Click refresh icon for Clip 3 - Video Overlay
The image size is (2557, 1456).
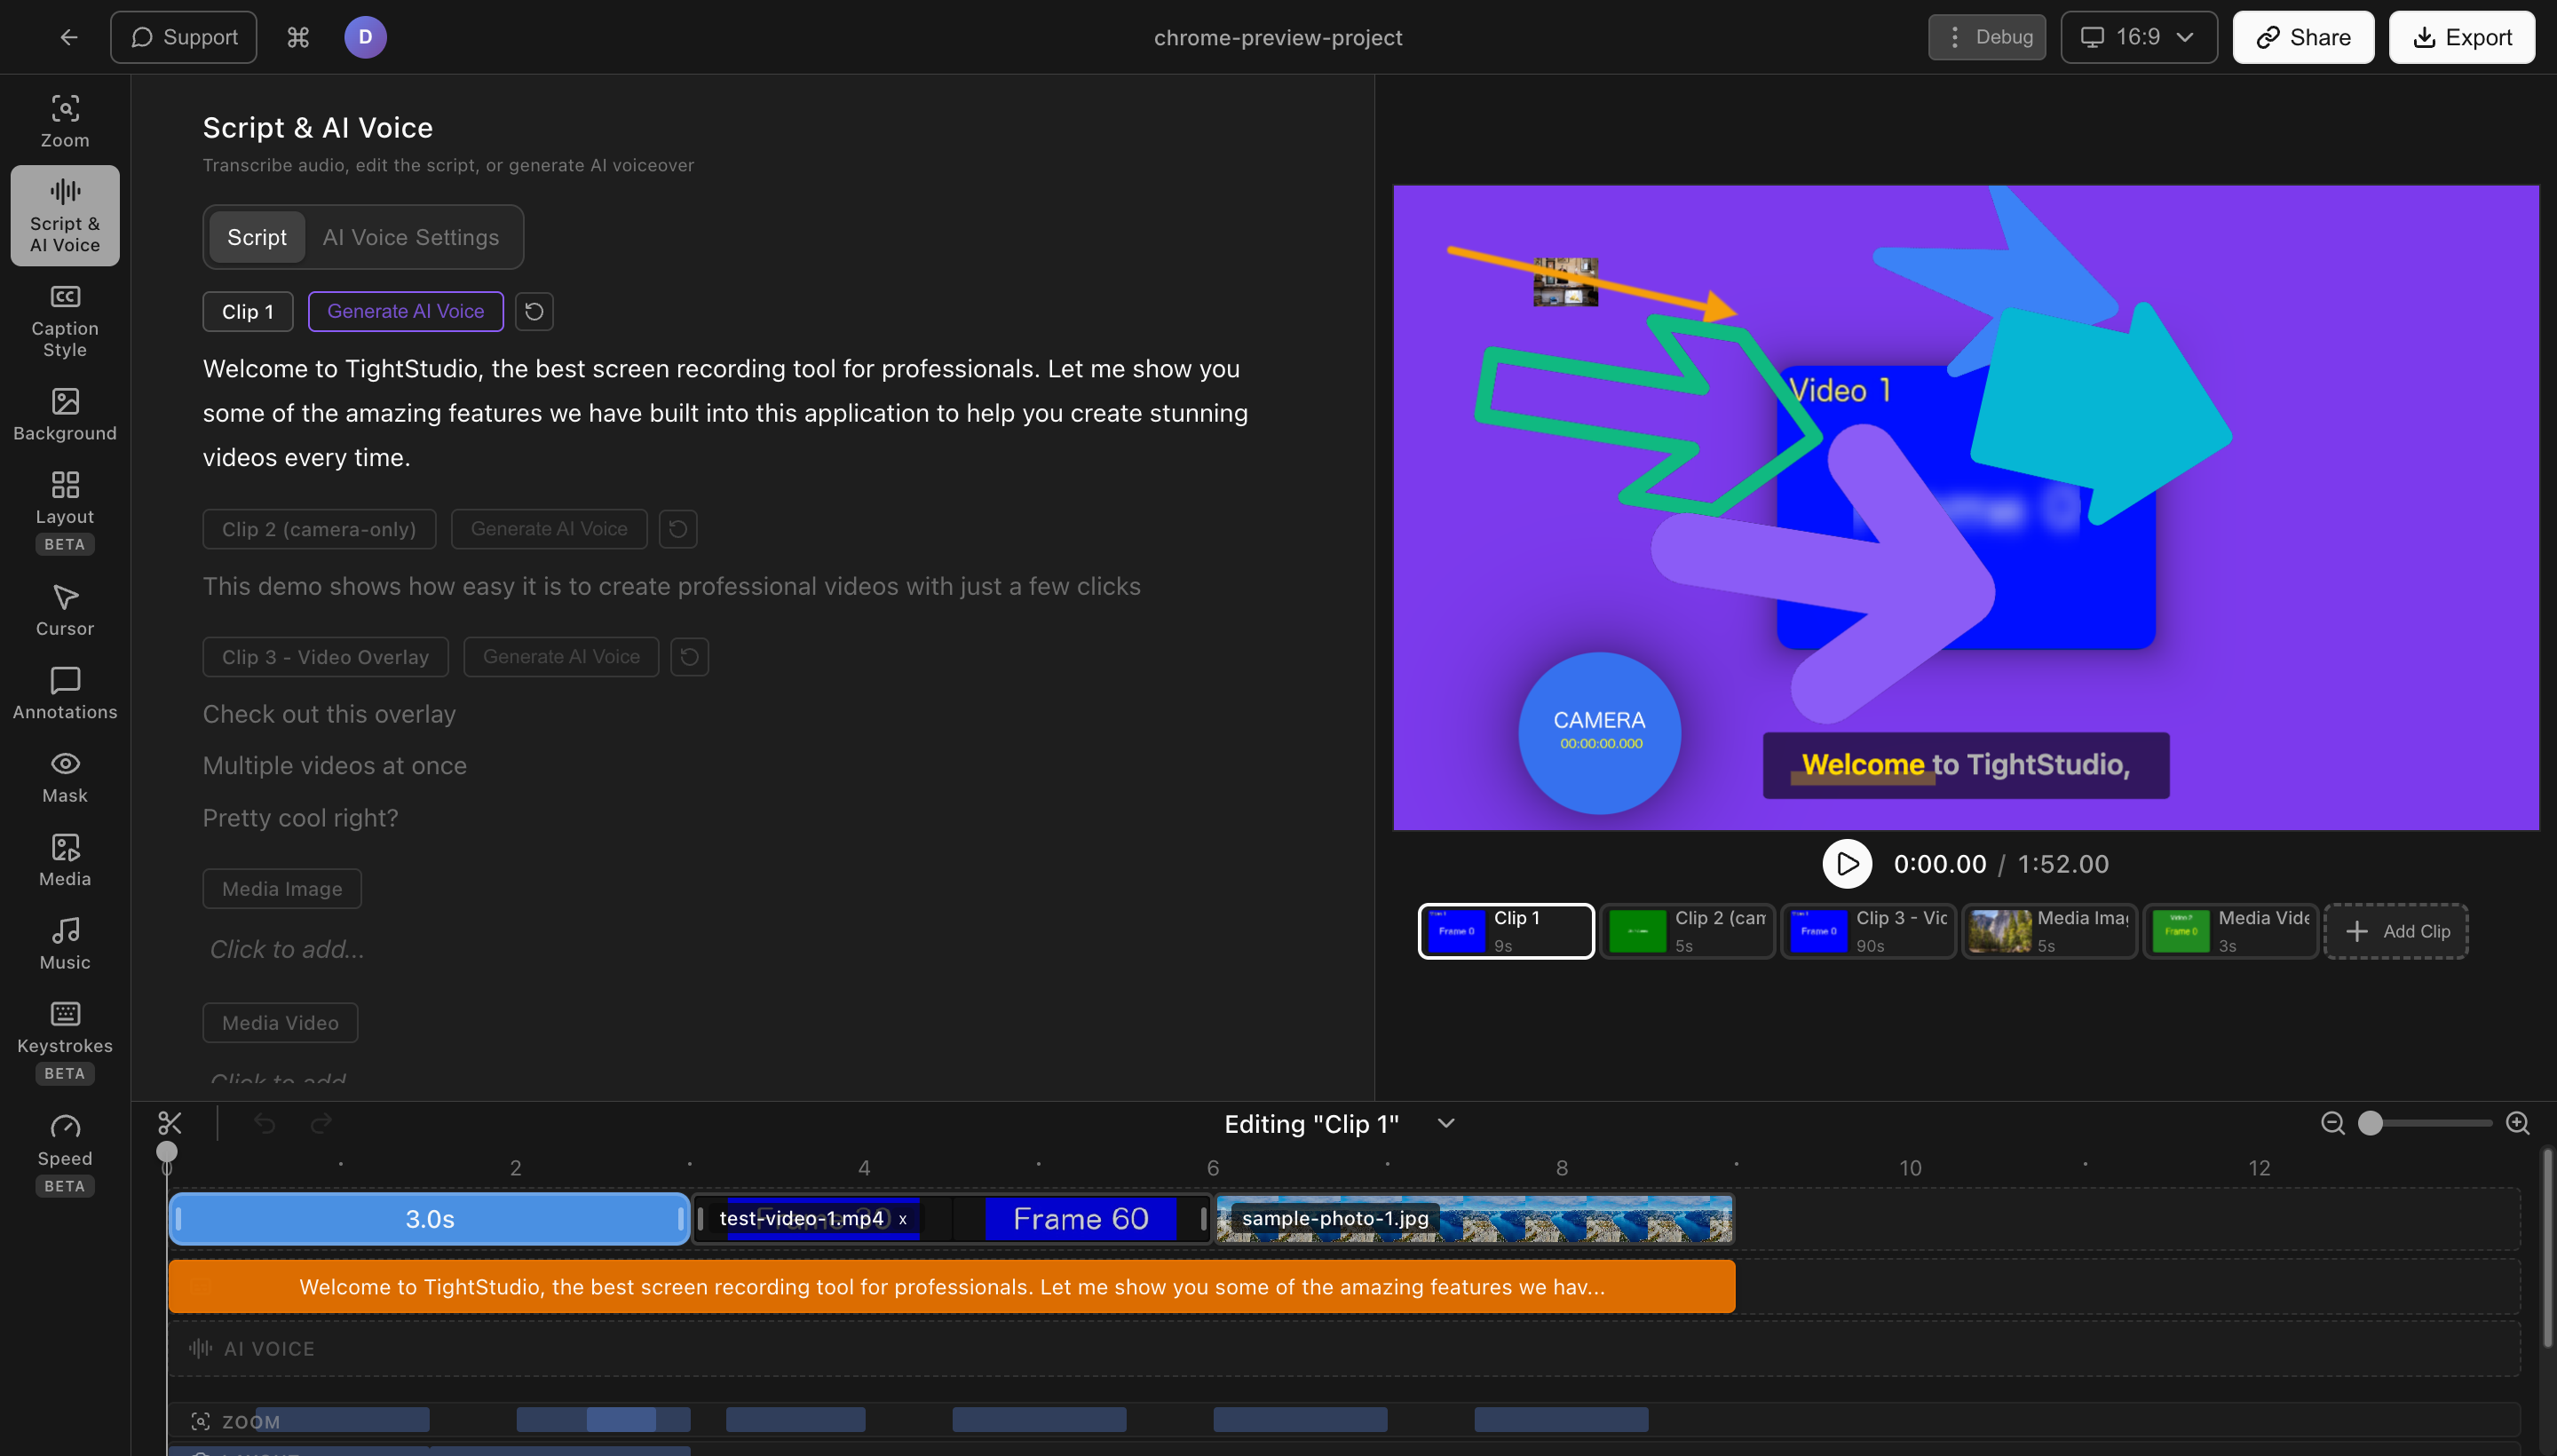click(x=690, y=657)
